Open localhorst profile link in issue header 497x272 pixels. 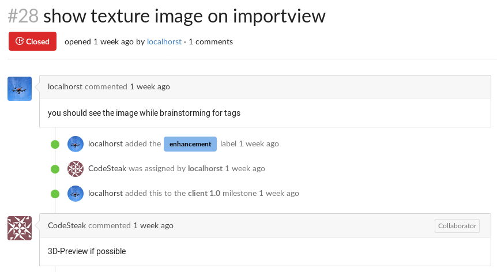point(164,41)
